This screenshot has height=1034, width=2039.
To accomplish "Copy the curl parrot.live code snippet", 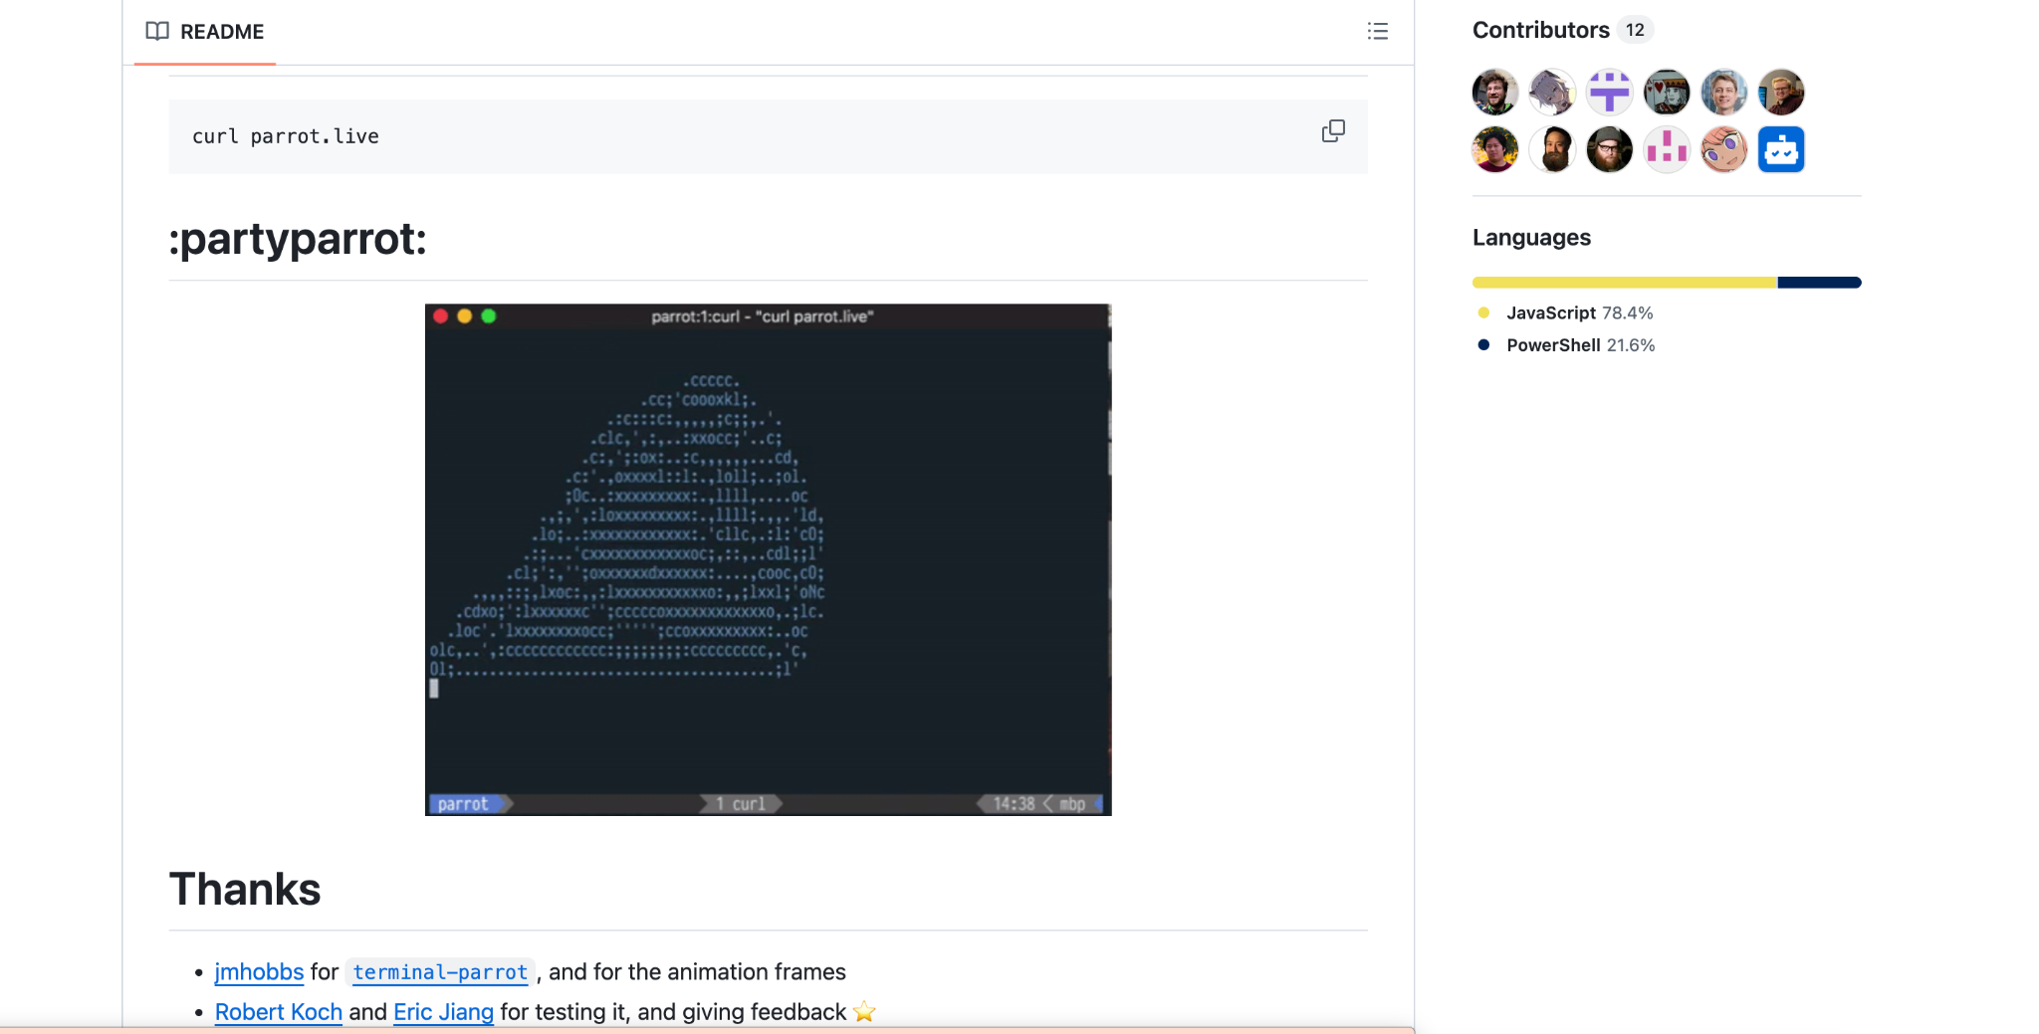I will pyautogui.click(x=1333, y=130).
